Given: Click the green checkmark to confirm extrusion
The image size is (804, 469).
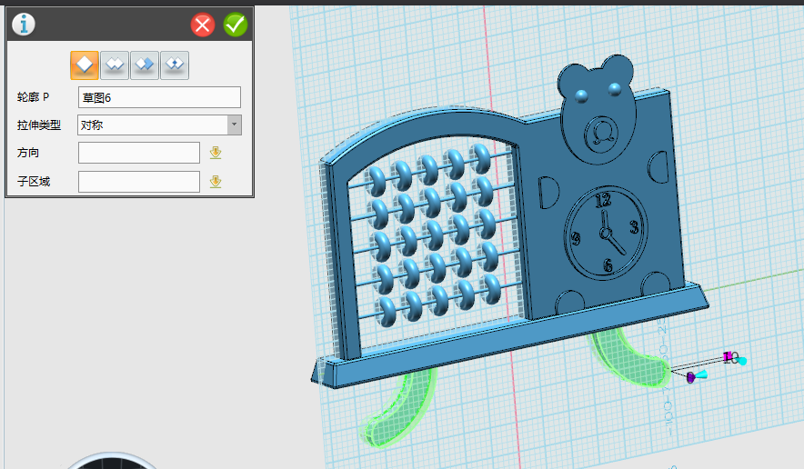Looking at the screenshot, I should pyautogui.click(x=236, y=25).
